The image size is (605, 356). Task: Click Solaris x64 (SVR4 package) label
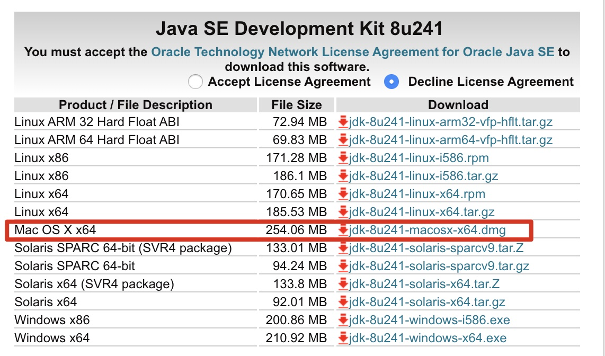[x=94, y=284]
